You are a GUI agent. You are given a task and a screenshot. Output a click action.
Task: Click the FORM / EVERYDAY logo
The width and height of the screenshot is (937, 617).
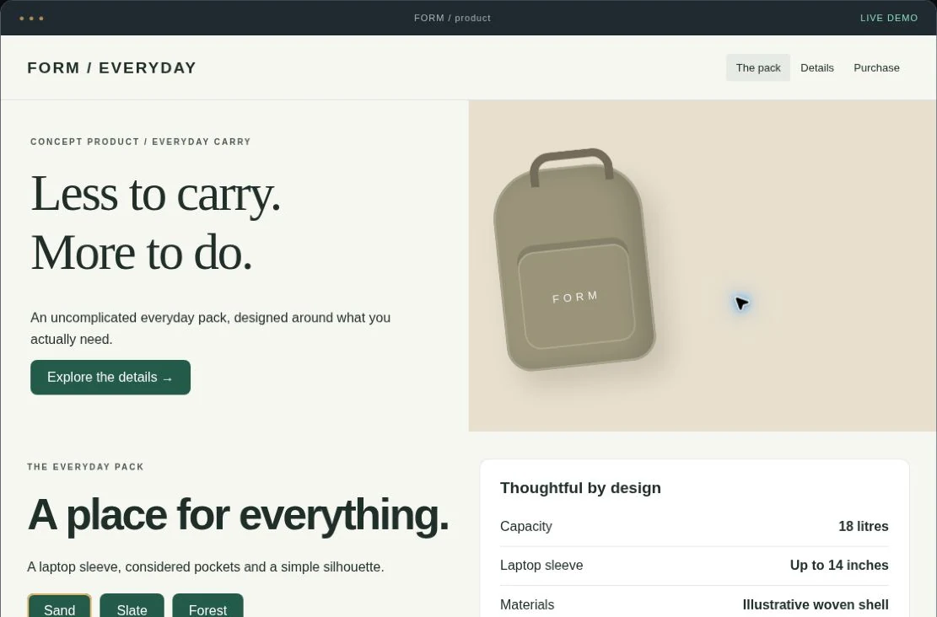click(x=111, y=67)
